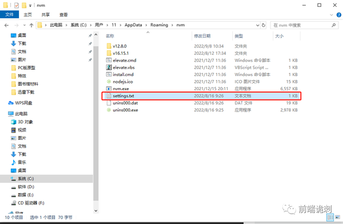This screenshot has height=224, width=343.
Task: Click 6,557 KB size of nvm.exe
Action: coord(289,89)
